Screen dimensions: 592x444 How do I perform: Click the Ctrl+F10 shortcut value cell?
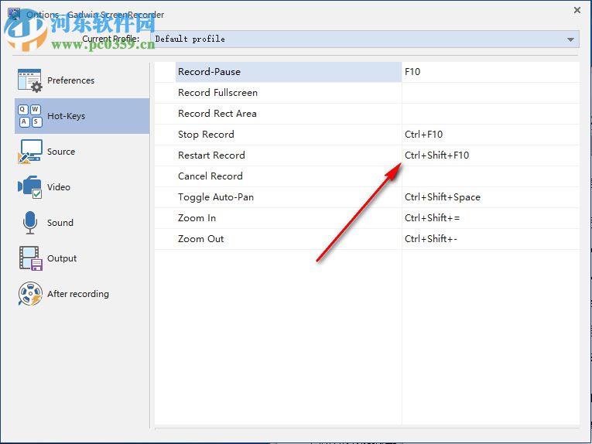[x=491, y=135]
